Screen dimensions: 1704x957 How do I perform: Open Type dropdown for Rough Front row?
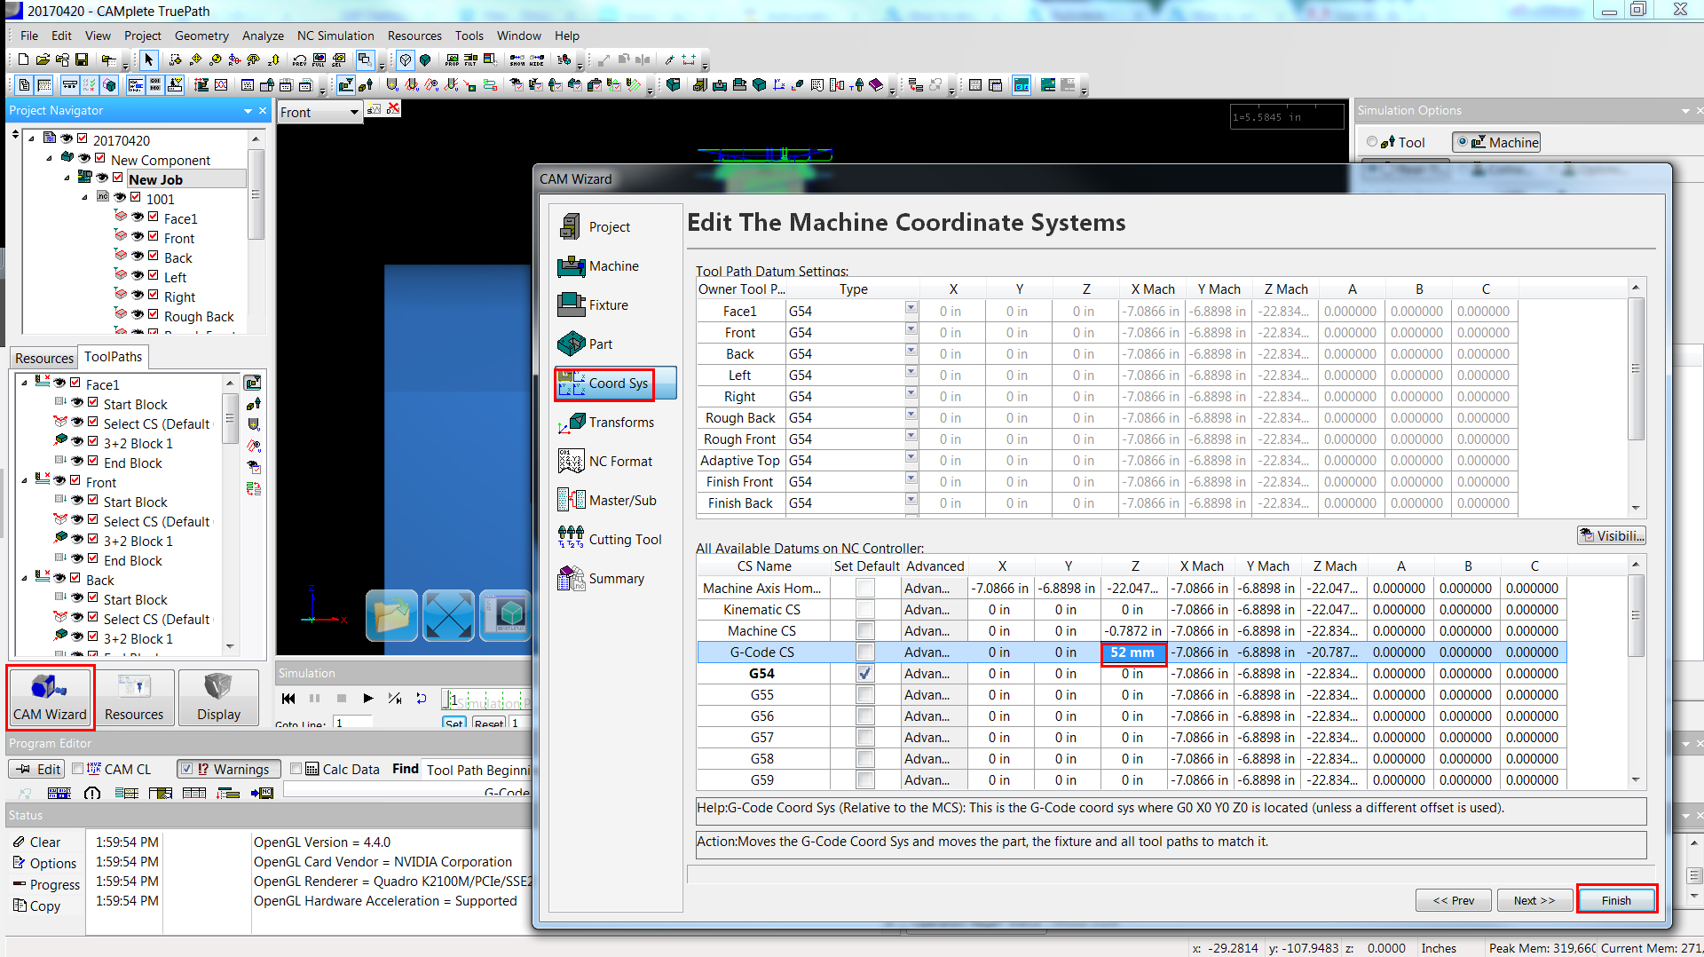click(911, 436)
